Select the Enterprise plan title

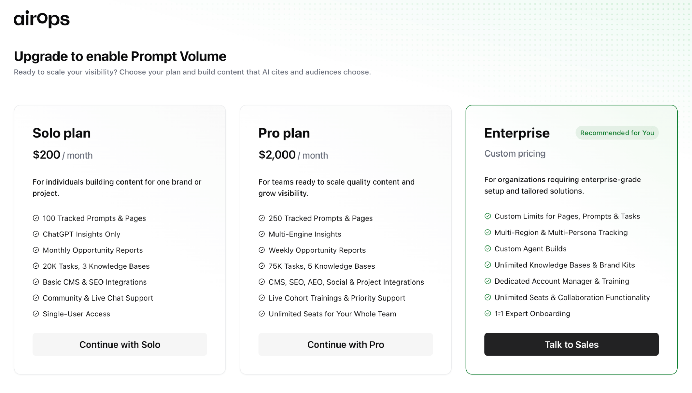point(517,133)
